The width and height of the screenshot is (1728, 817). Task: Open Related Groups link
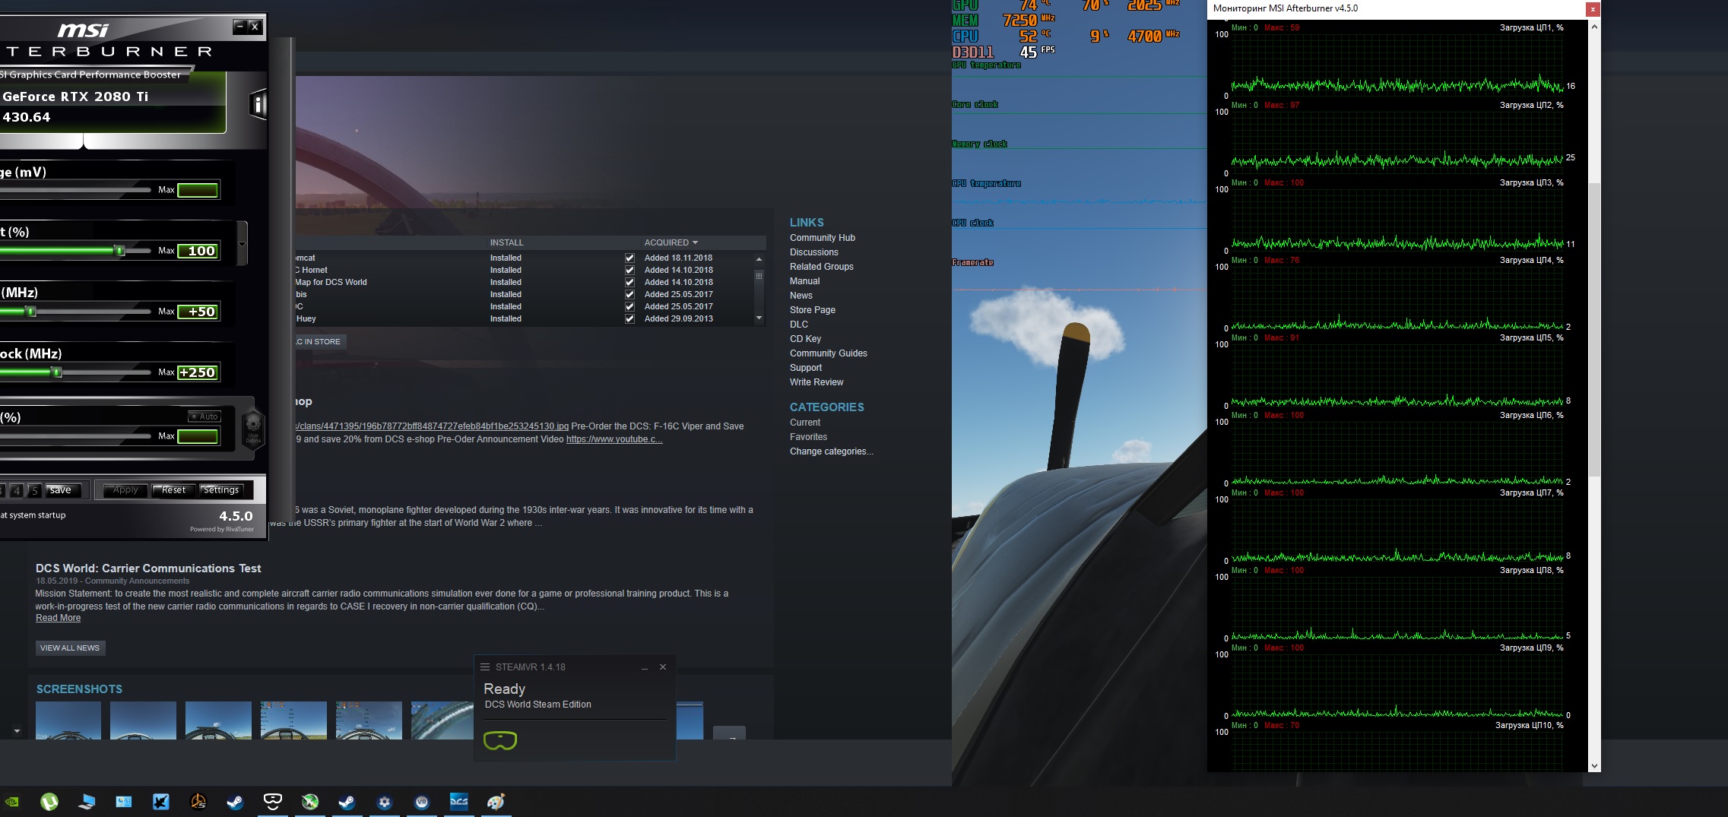[x=822, y=267]
